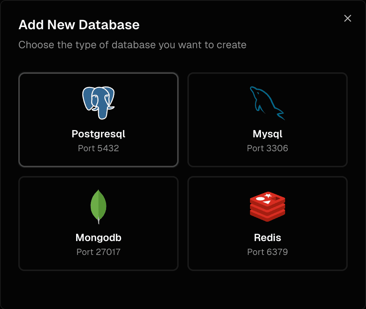The image size is (366, 309).
Task: Select the card labeled Port 27017
Action: (98, 223)
